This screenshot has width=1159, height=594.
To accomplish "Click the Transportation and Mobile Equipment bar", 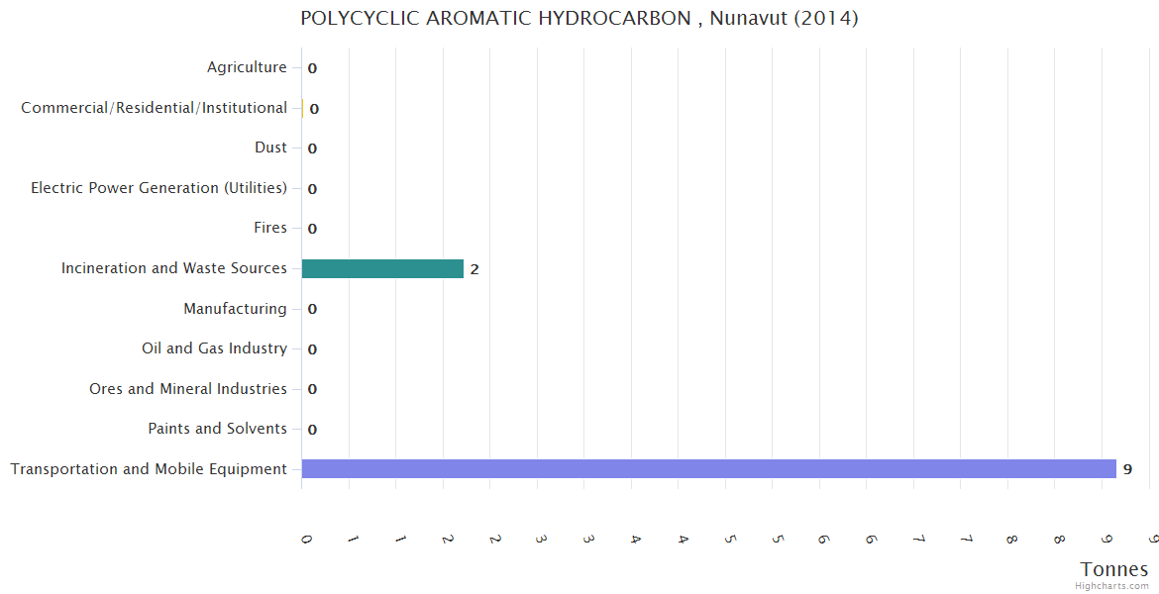I will [x=708, y=469].
